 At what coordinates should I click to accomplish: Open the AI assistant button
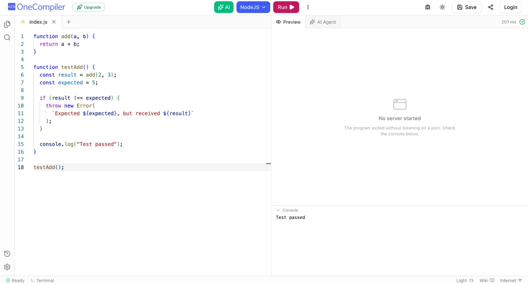224,7
